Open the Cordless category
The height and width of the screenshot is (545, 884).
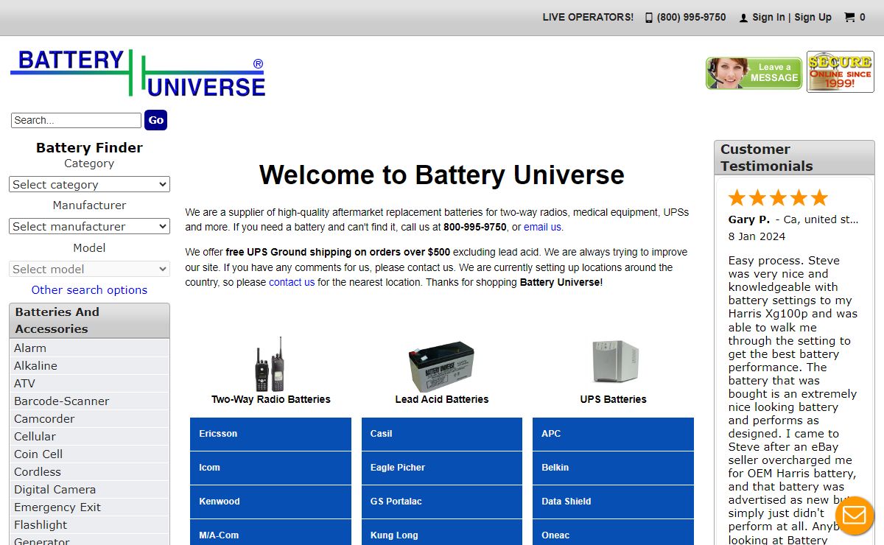coord(90,471)
